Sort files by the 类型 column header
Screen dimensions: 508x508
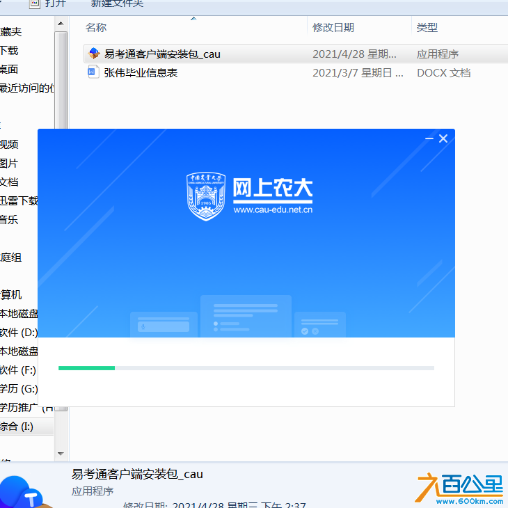click(427, 28)
